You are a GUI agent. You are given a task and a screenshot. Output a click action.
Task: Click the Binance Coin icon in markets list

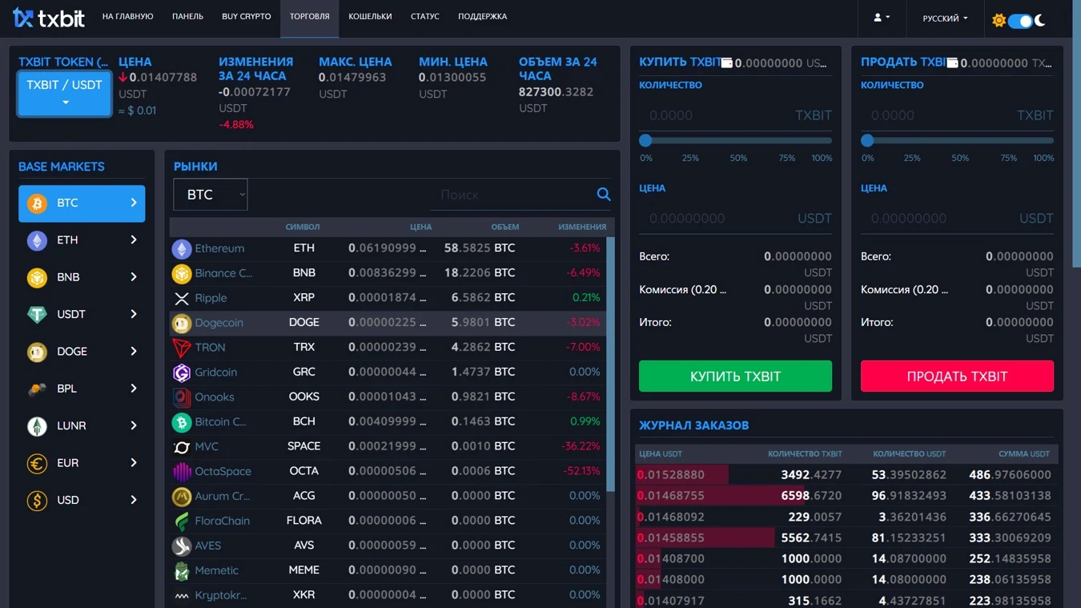coord(182,274)
